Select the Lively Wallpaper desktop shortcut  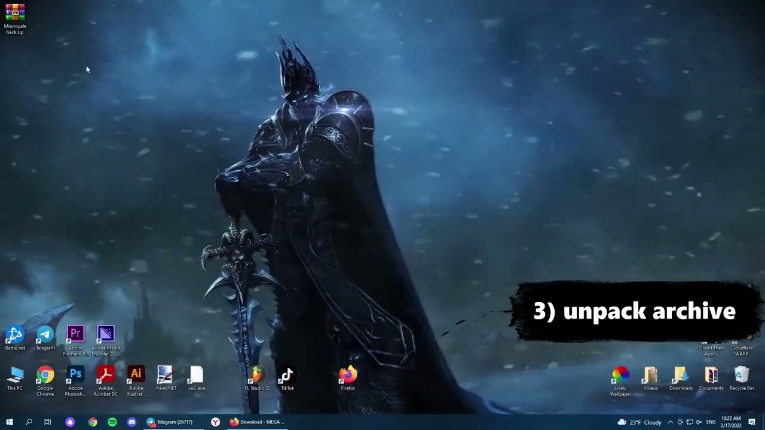click(620, 382)
